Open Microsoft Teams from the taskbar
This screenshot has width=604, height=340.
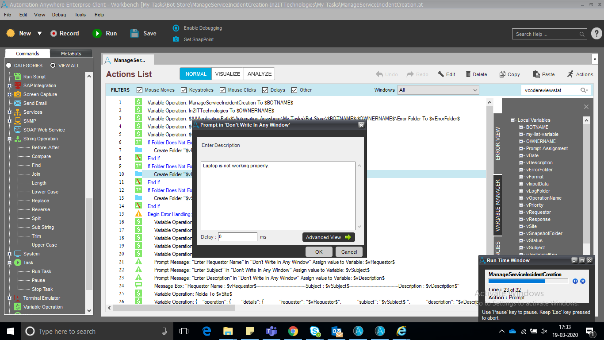tap(271, 331)
